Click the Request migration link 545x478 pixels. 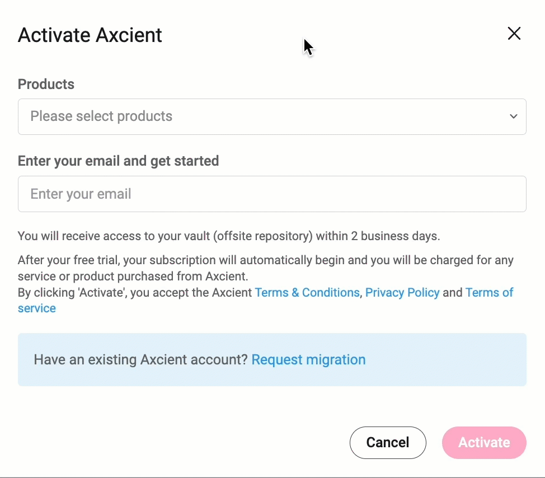click(x=309, y=360)
